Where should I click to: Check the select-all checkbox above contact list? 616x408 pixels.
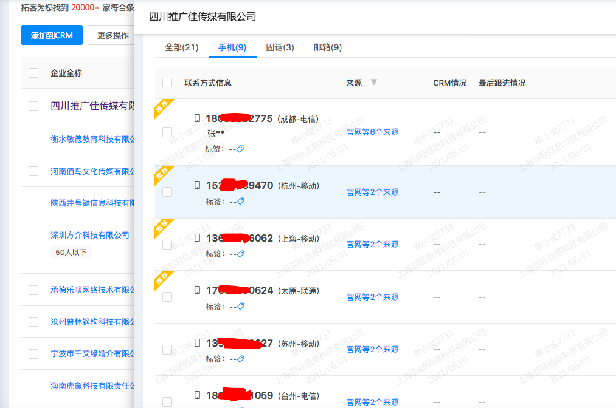pos(167,83)
